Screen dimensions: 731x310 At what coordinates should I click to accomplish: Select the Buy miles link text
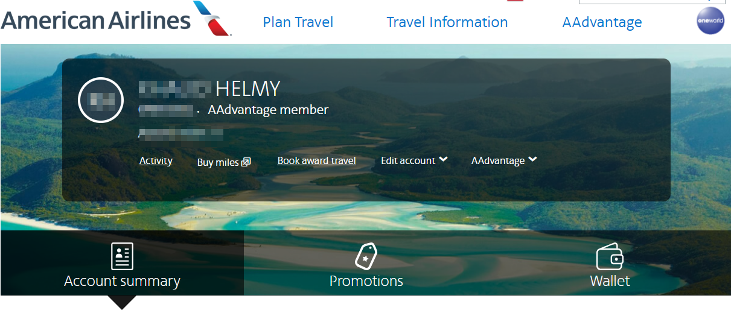coord(218,162)
